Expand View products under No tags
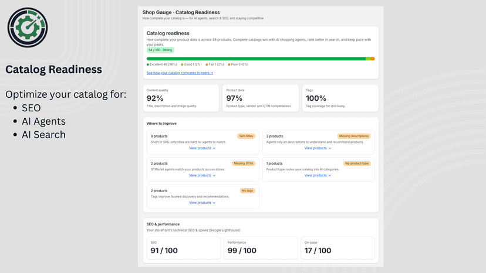 click(202, 203)
